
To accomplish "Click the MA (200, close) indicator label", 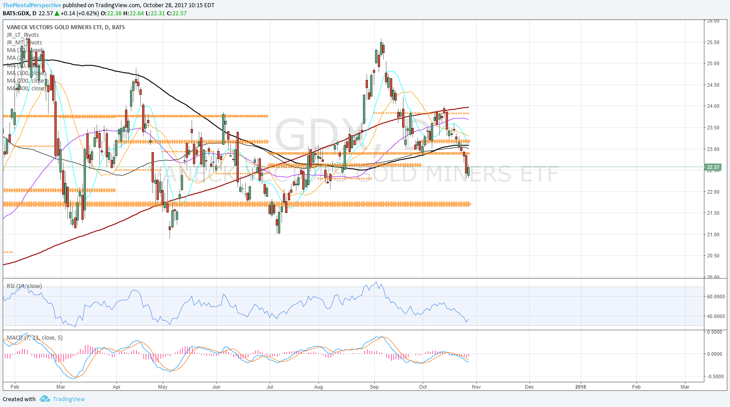I will [26, 80].
